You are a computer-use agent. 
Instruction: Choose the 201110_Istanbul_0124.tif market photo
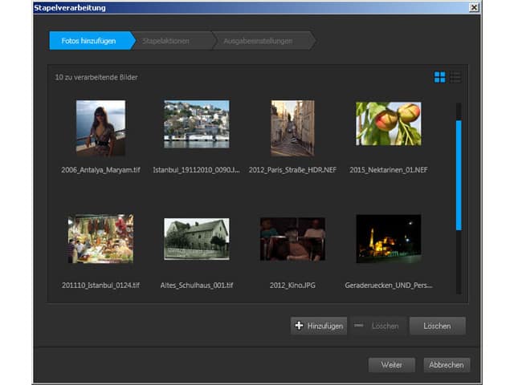[x=100, y=238]
